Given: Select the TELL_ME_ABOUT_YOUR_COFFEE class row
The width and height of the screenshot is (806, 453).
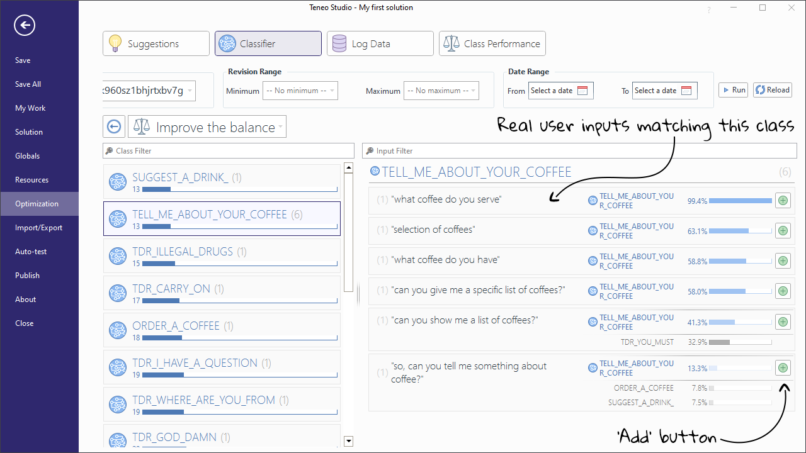Looking at the screenshot, I should 222,218.
